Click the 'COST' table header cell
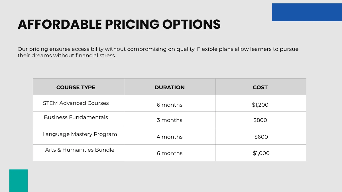This screenshot has width=342, height=192. tap(260, 87)
